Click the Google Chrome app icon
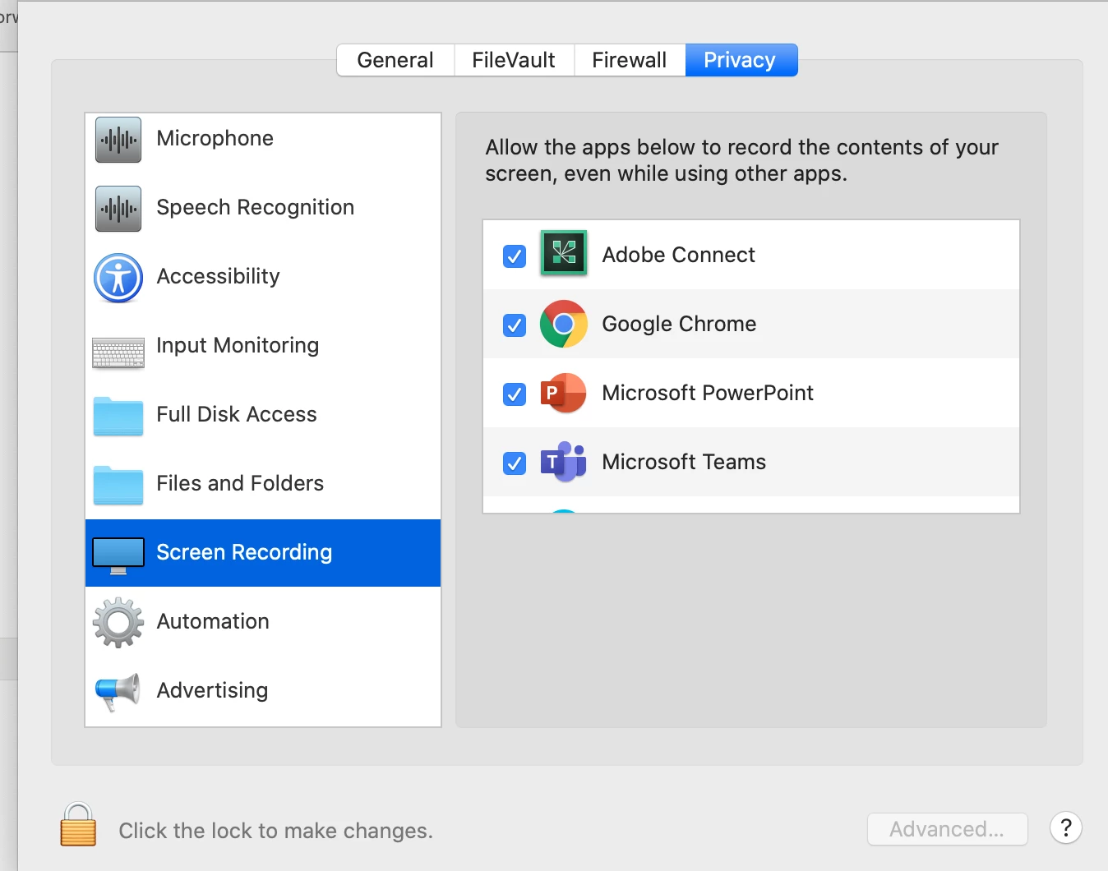Image resolution: width=1108 pixels, height=871 pixels. point(564,324)
